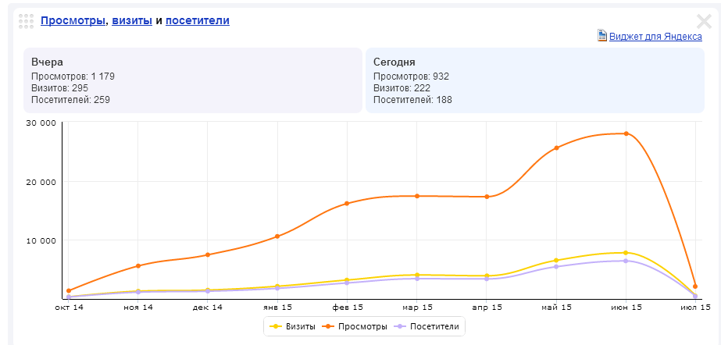Click the drag handle grid icon

[25, 22]
